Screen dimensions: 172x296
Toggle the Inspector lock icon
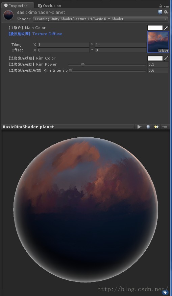[161, 6]
